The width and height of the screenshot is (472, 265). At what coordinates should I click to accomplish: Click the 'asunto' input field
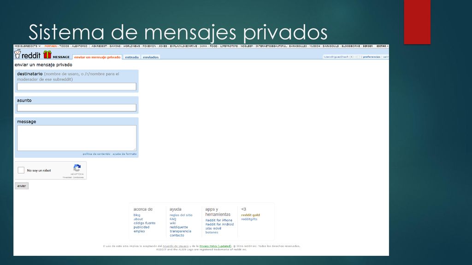[x=77, y=108]
